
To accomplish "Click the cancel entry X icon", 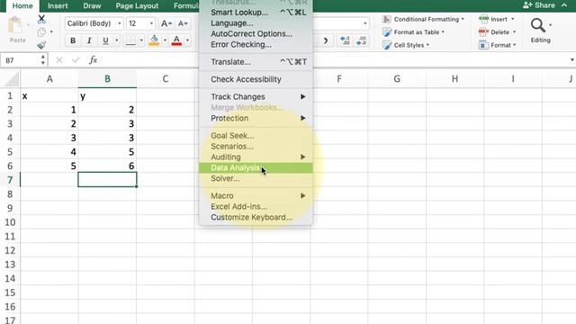I will (59, 60).
